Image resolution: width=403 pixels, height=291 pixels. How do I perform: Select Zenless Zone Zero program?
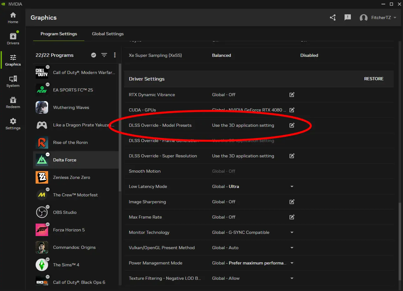[x=76, y=177]
